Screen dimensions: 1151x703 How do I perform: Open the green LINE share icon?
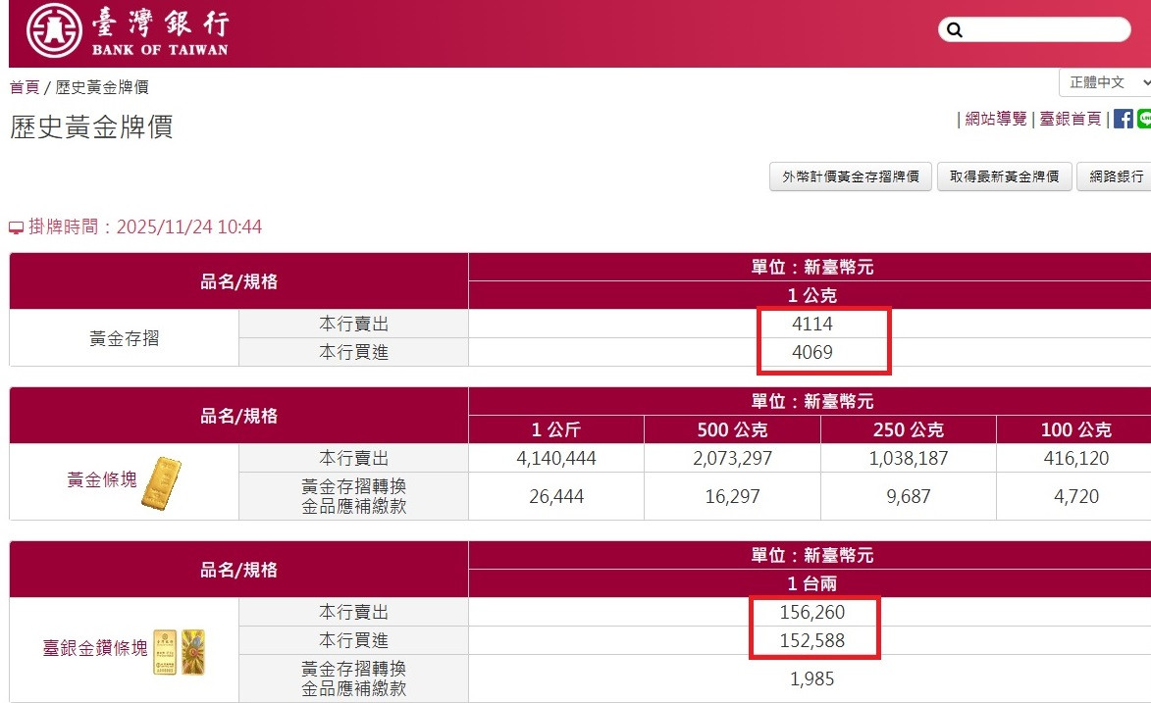coord(1144,119)
